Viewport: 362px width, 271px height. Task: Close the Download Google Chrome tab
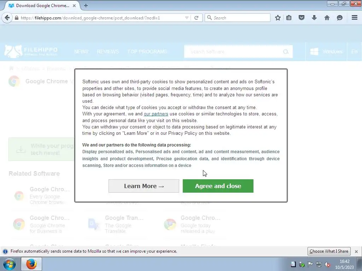(74, 6)
